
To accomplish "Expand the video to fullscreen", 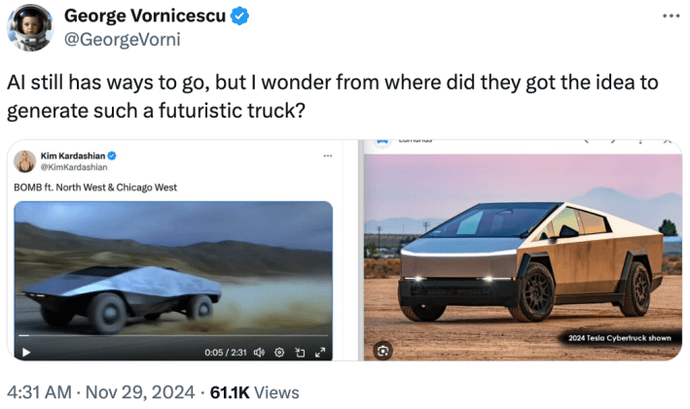I will click(x=320, y=352).
